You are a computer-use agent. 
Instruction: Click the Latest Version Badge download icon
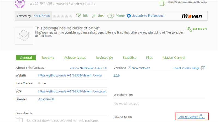(x=203, y=68)
